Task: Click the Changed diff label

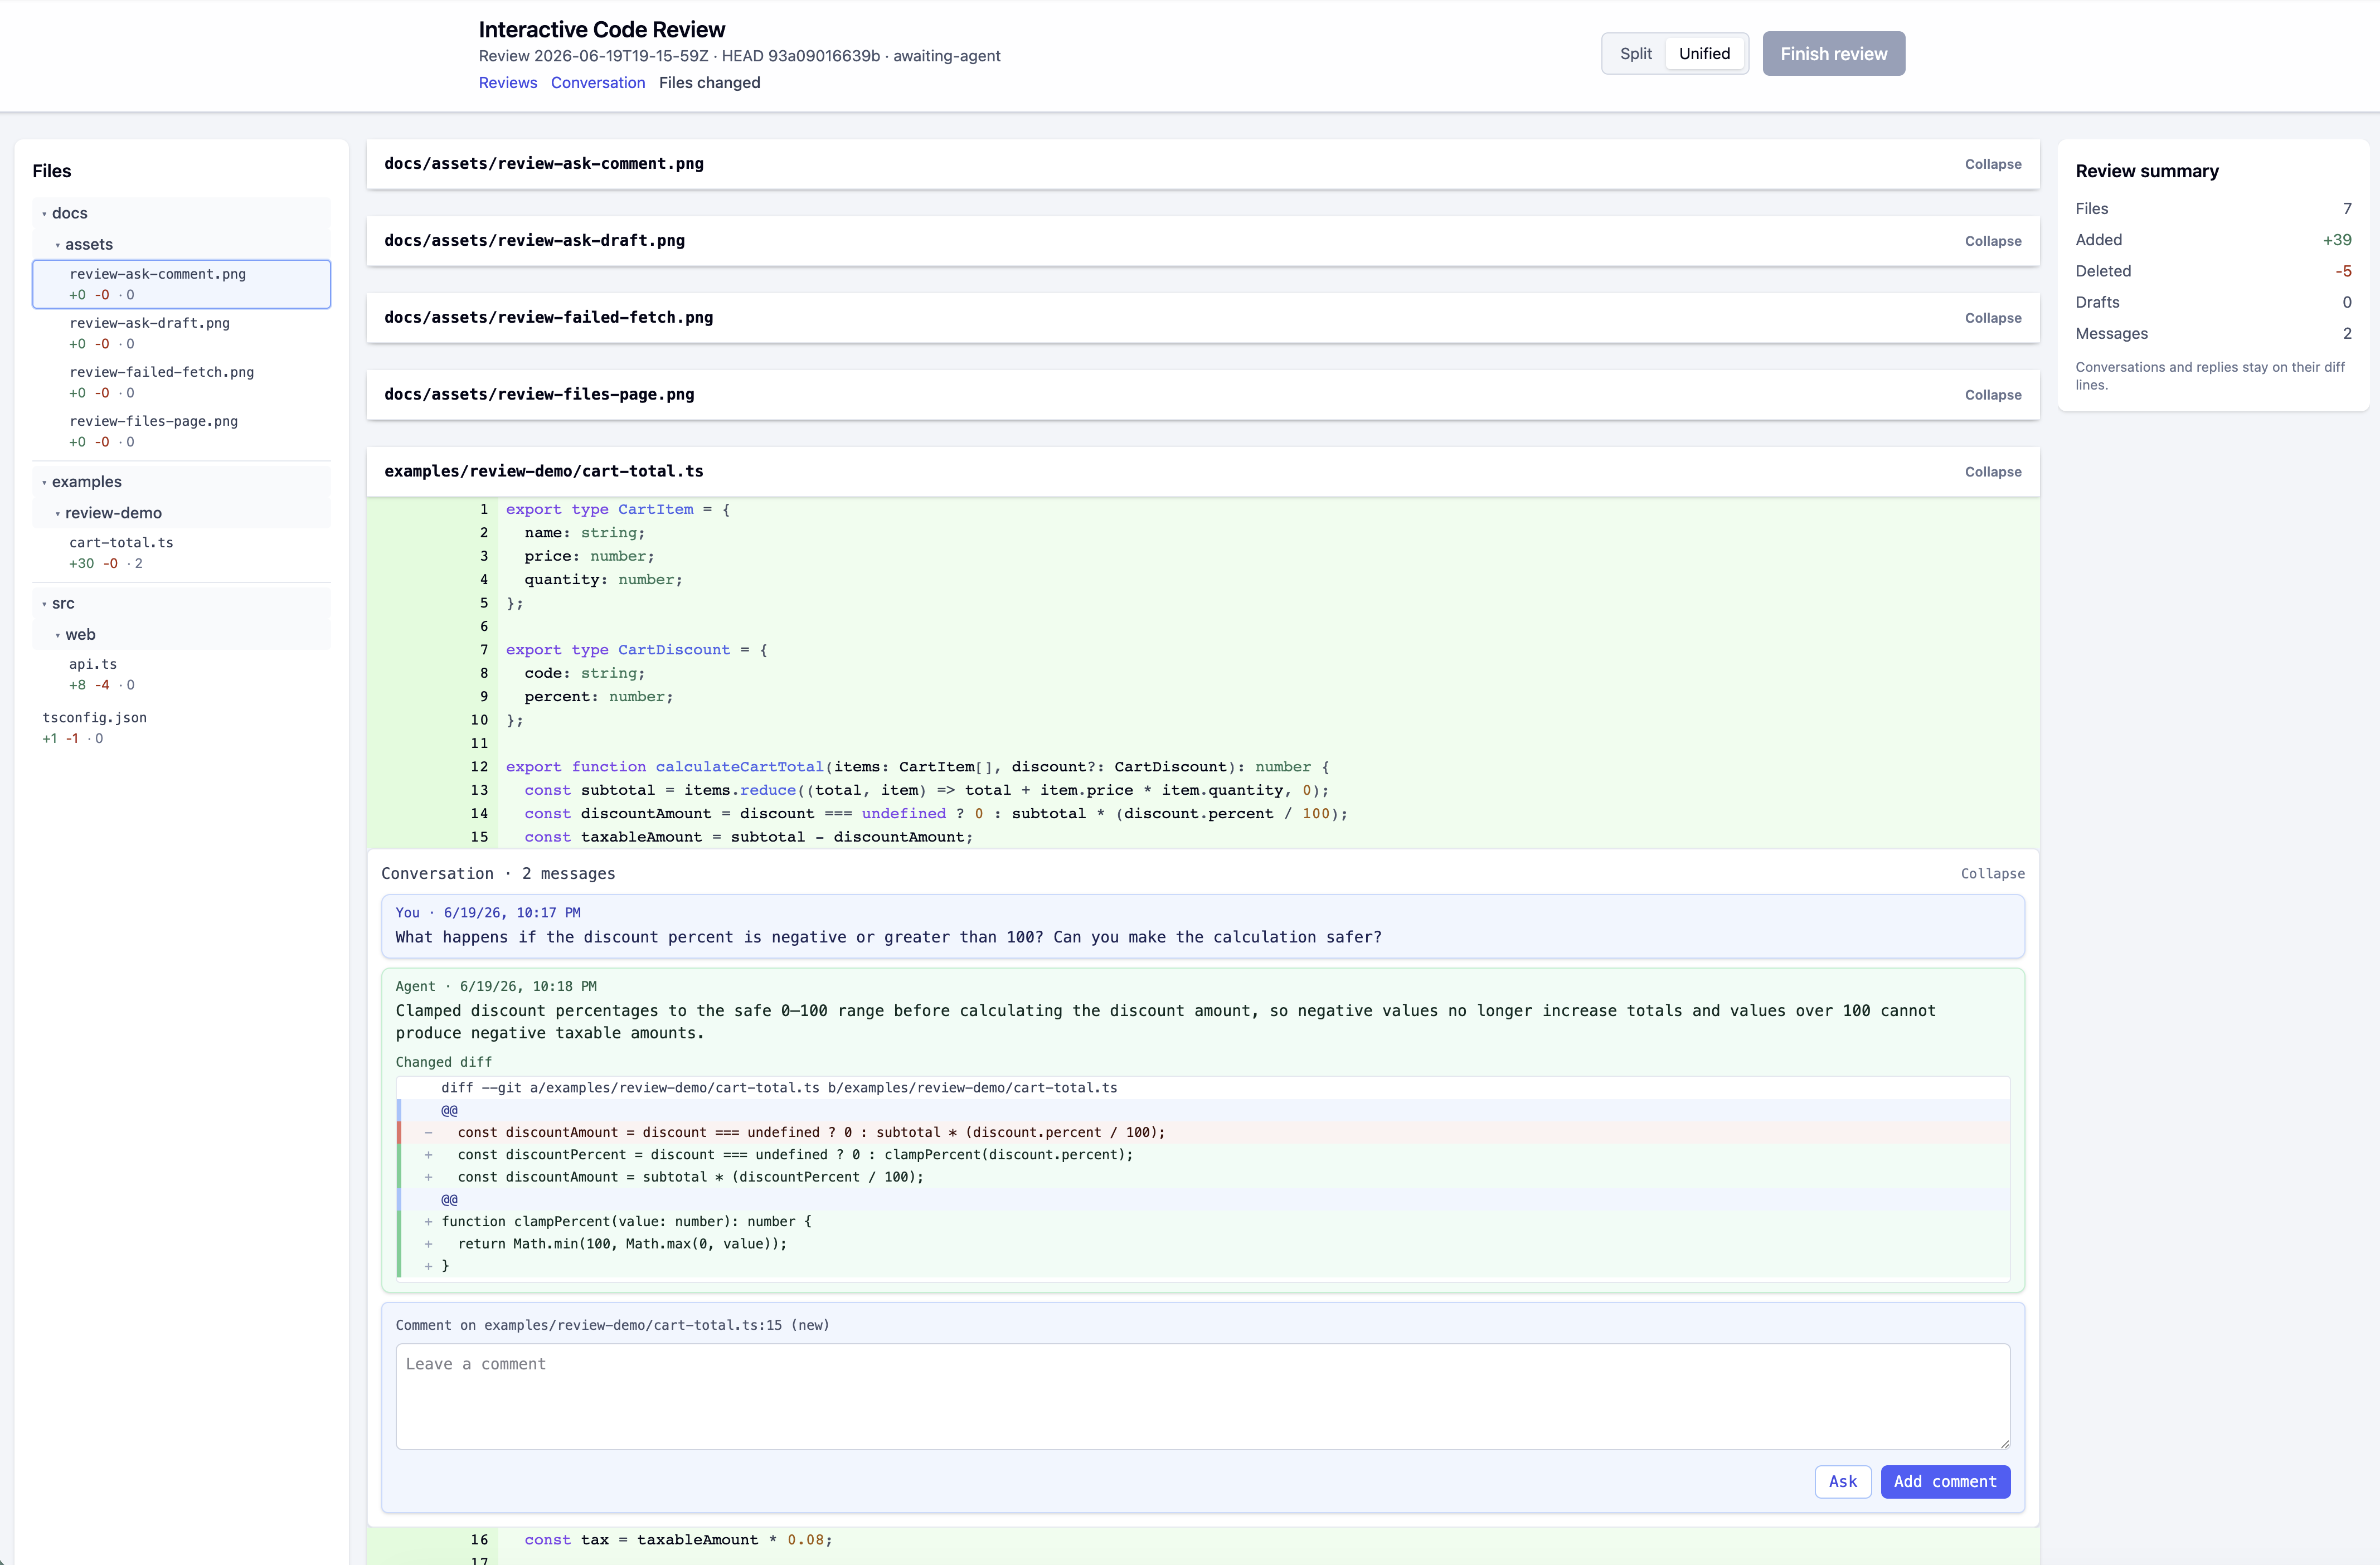Action: (443, 1062)
